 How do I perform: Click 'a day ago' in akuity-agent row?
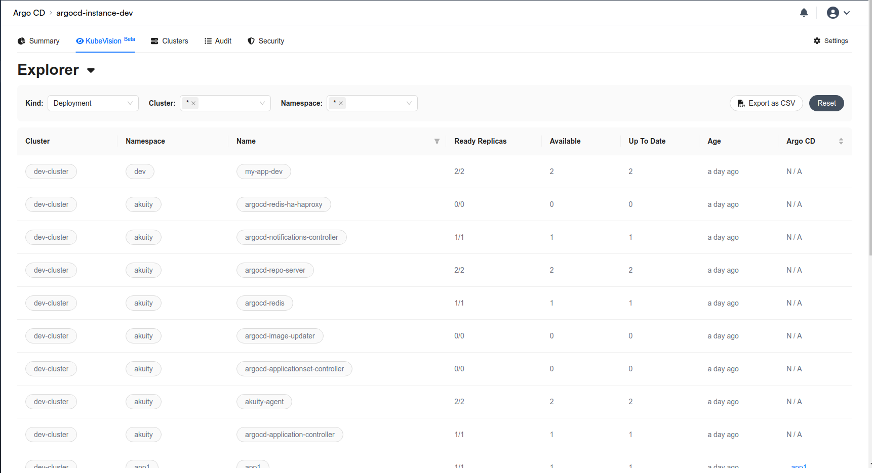click(x=723, y=402)
